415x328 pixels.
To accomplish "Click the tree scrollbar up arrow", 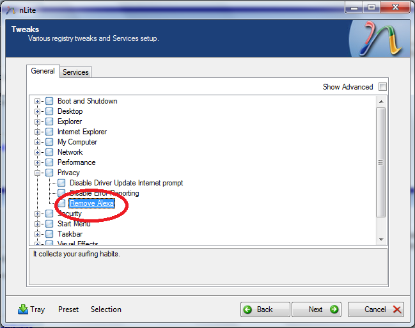I will click(x=381, y=102).
